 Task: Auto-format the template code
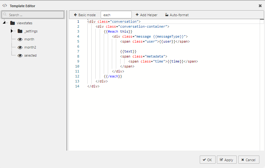(176, 15)
